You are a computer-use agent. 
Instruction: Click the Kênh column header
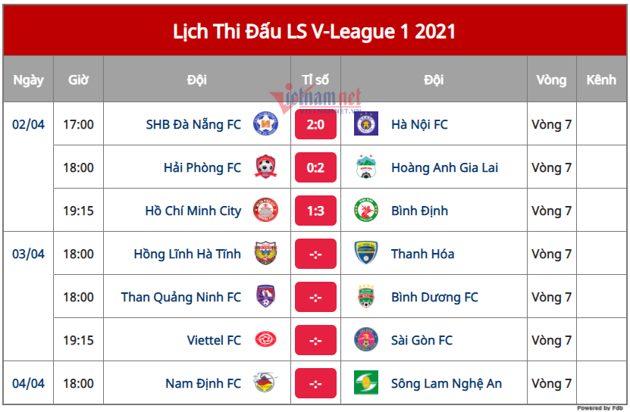pos(601,80)
